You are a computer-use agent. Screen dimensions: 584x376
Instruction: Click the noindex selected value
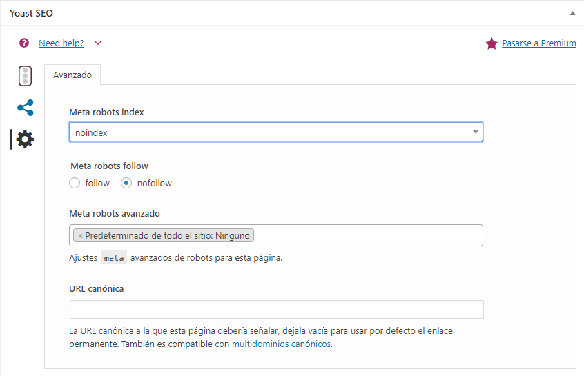pos(91,133)
